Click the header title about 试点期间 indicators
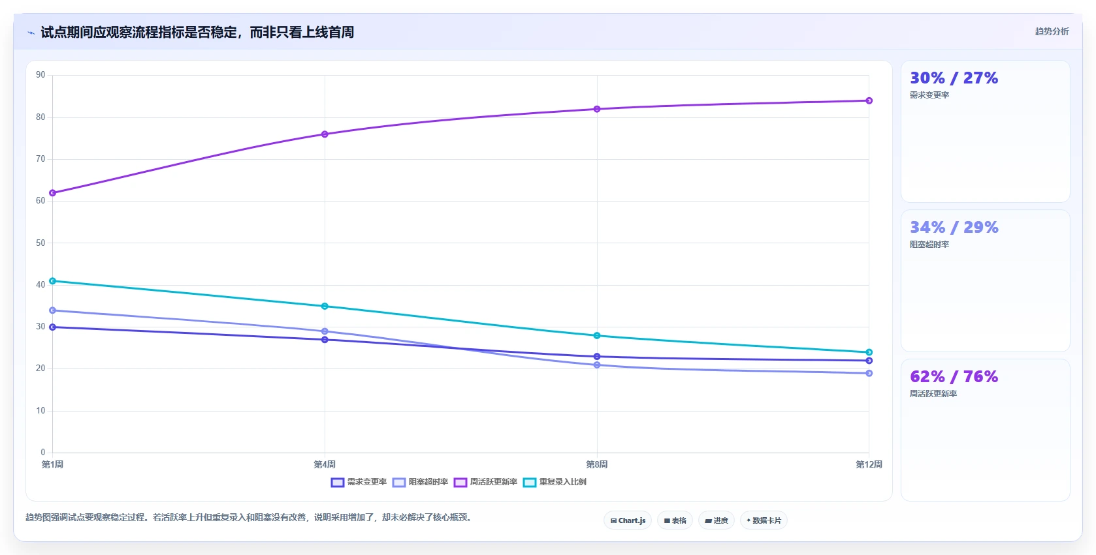The width and height of the screenshot is (1096, 555). pos(197,32)
